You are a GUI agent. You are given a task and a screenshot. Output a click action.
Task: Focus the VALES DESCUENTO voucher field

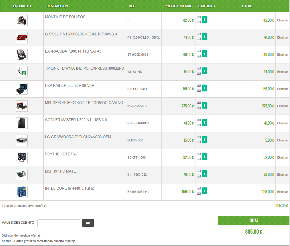pos(59,223)
